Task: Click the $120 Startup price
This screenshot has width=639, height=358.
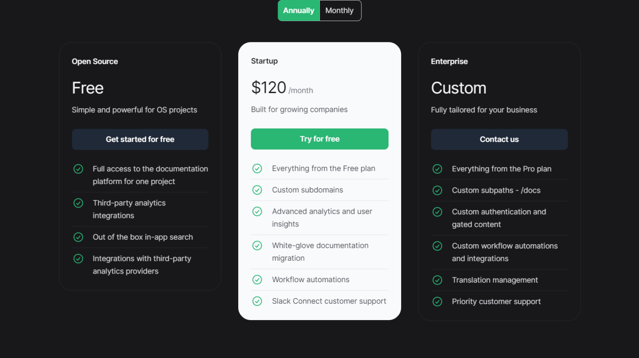Action: click(x=269, y=87)
